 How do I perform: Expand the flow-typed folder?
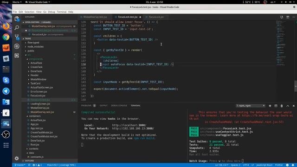pos(33,43)
